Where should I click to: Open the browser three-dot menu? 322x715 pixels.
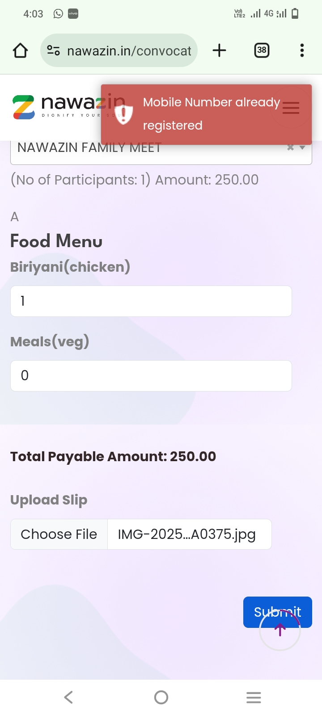click(302, 50)
